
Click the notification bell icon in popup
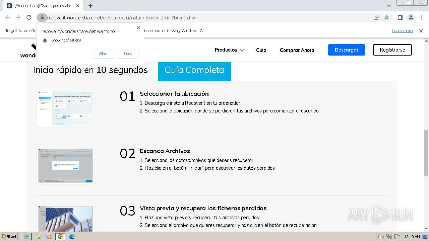pos(45,41)
